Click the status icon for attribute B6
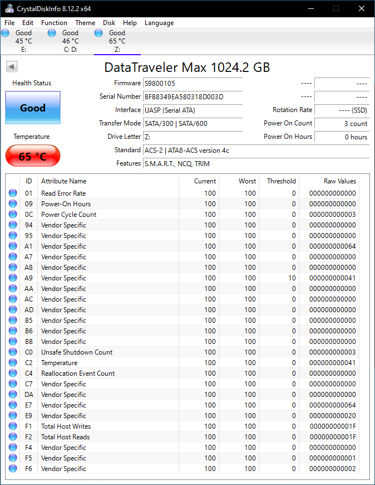Image resolution: width=375 pixels, height=485 pixels. pyautogui.click(x=13, y=331)
